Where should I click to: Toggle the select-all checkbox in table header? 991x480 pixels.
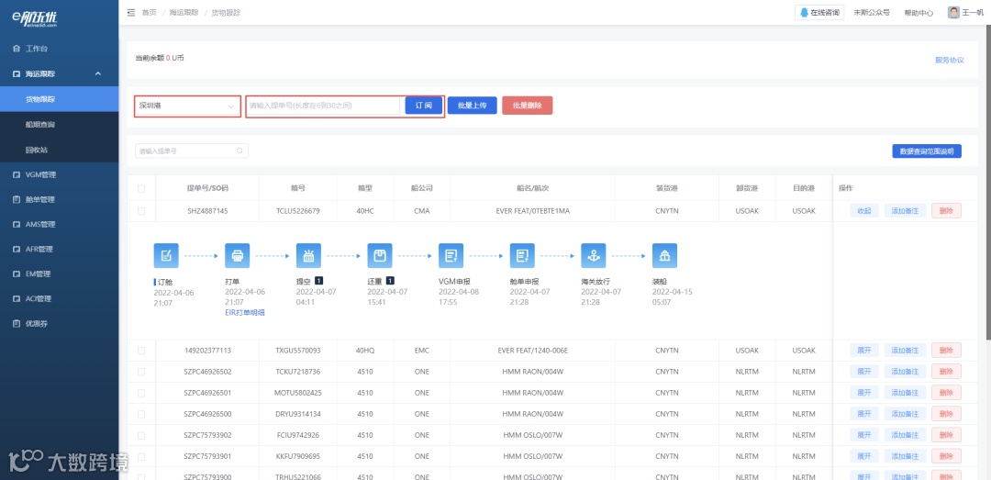pyautogui.click(x=141, y=188)
